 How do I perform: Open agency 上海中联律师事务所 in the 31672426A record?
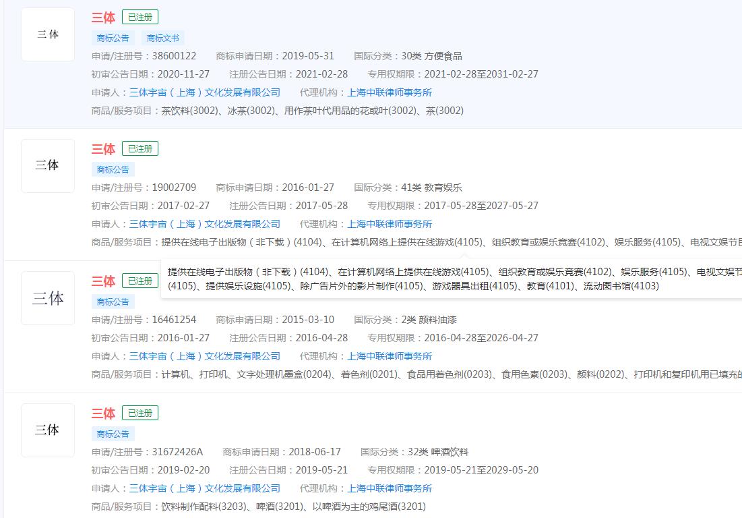coord(390,488)
